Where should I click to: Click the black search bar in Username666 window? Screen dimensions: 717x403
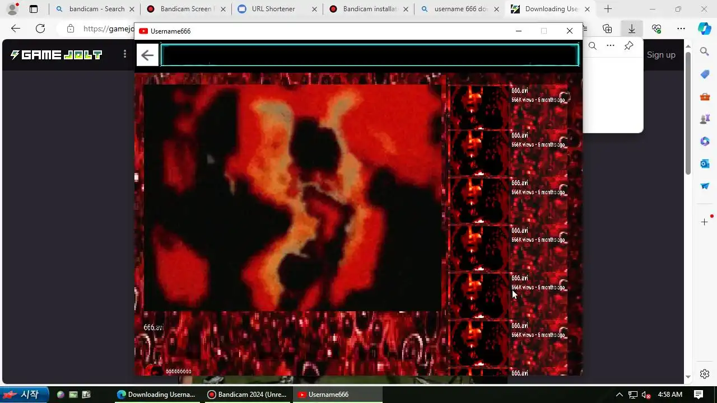click(x=370, y=55)
